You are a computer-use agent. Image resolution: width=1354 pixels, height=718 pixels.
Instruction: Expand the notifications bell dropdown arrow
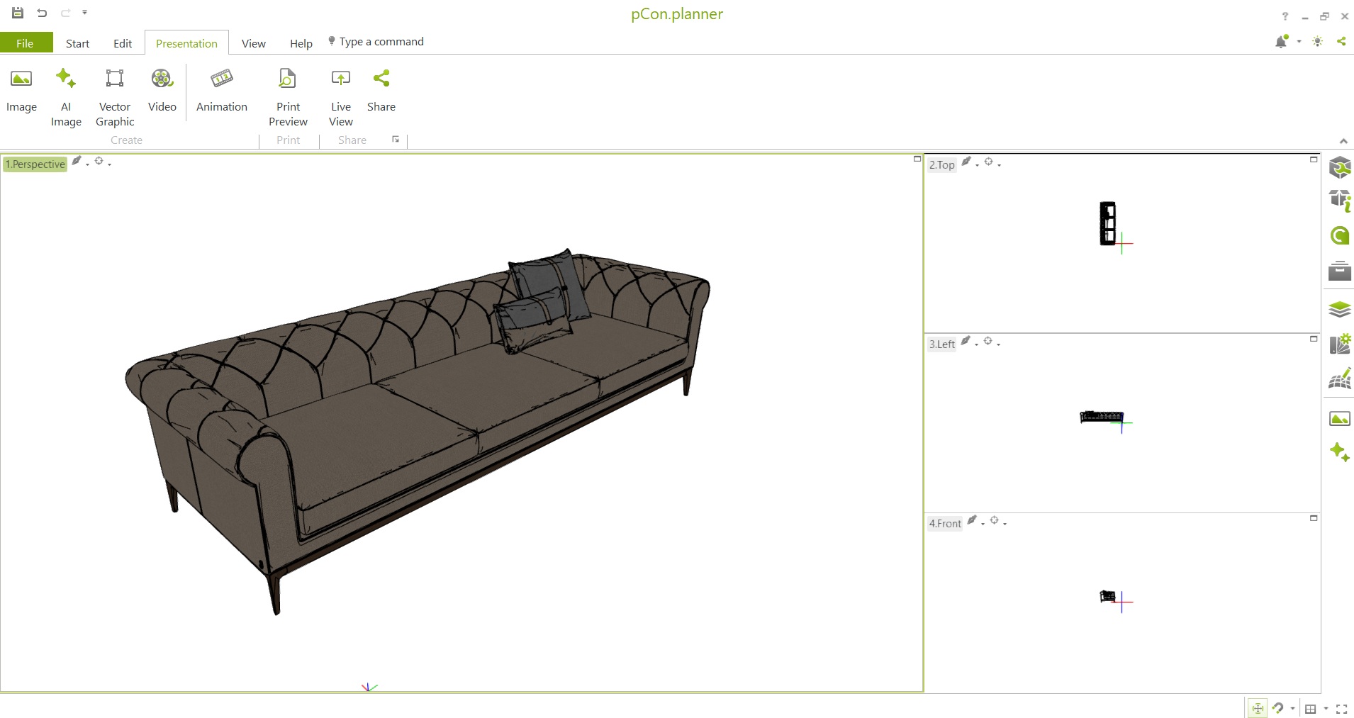pyautogui.click(x=1299, y=42)
